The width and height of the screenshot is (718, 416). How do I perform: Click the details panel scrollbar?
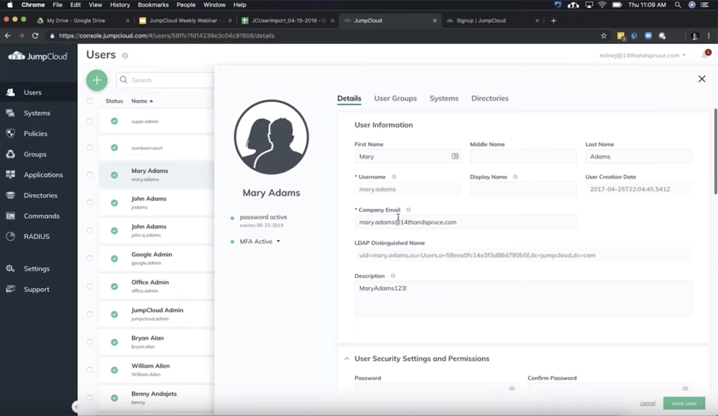pos(716,151)
